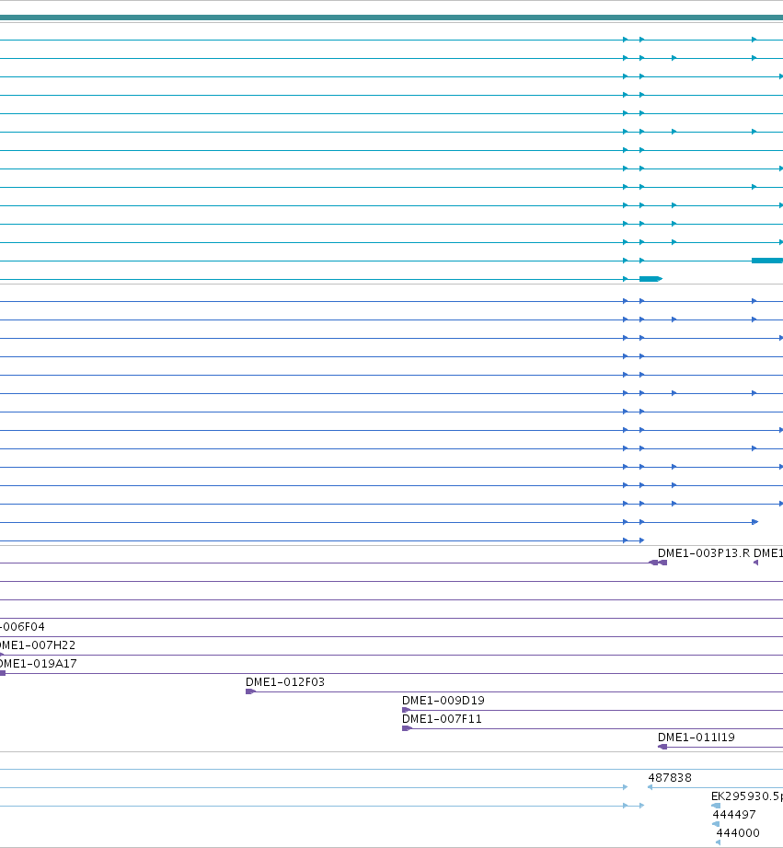Select the DME1-007F11 label text
Screen dimensions: 783x848
442,719
